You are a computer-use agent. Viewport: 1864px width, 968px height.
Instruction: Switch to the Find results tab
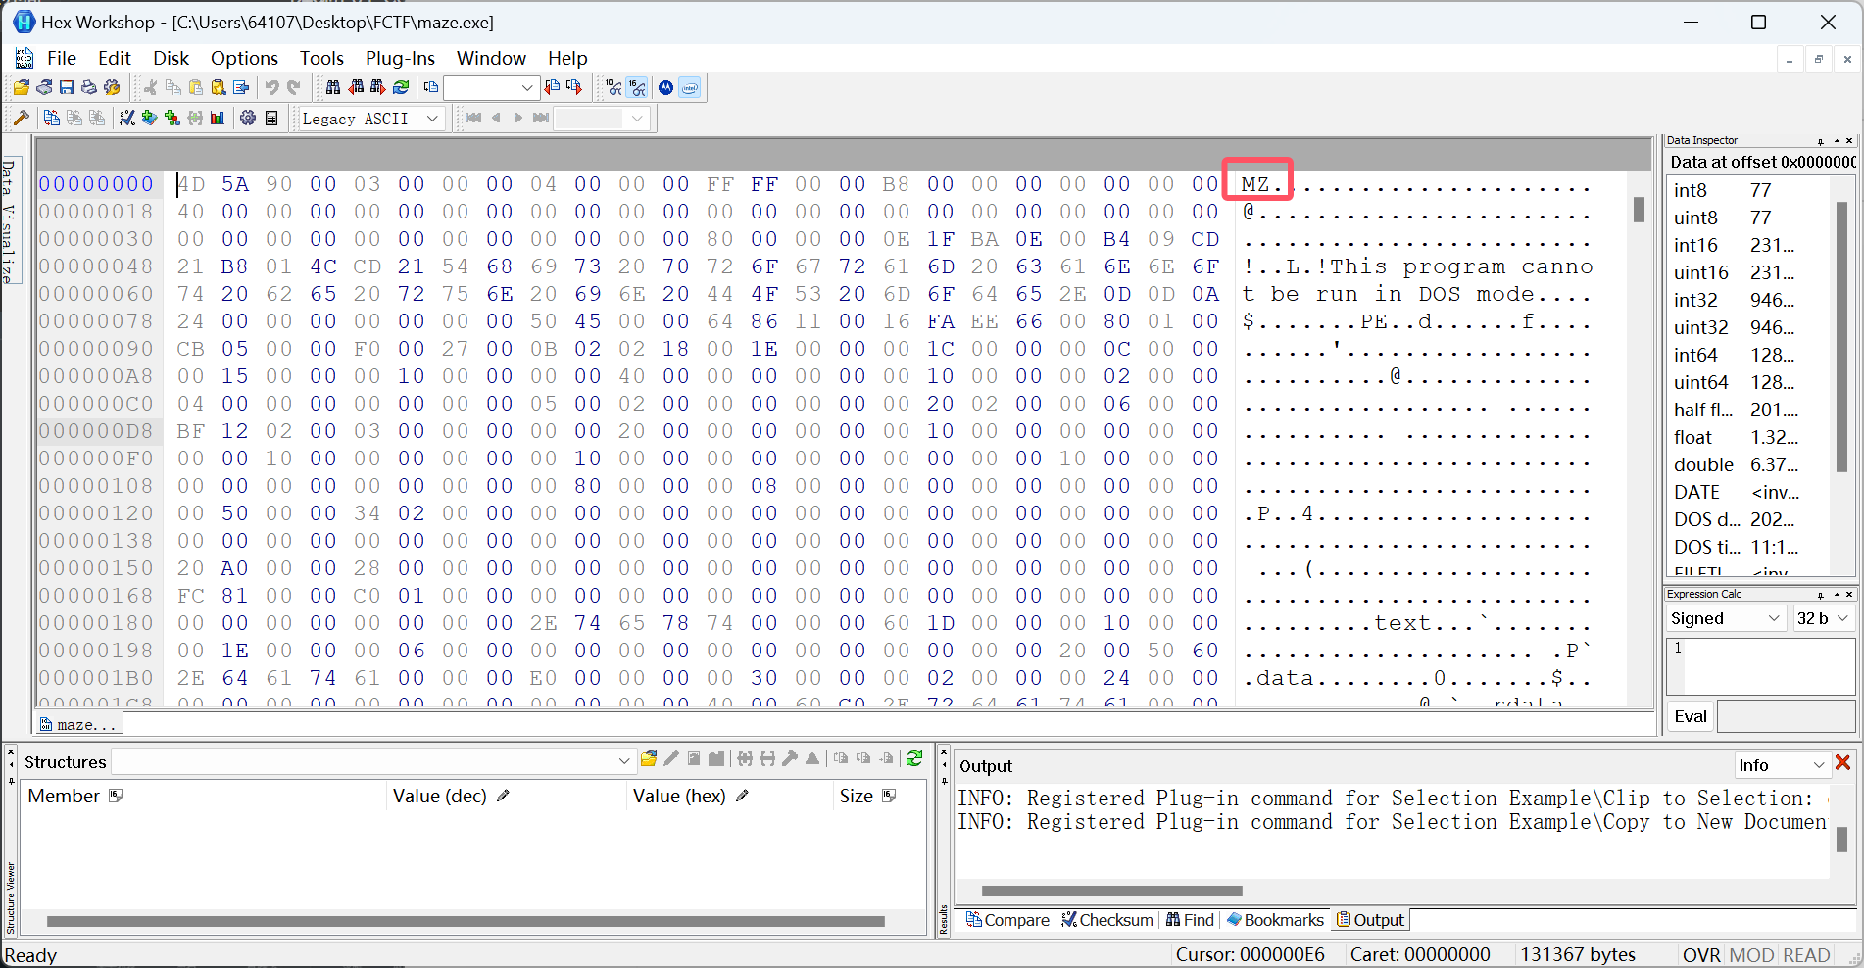tap(1190, 920)
